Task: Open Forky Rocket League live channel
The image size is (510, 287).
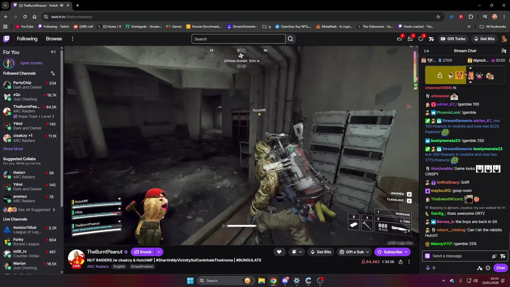Action: (x=30, y=242)
